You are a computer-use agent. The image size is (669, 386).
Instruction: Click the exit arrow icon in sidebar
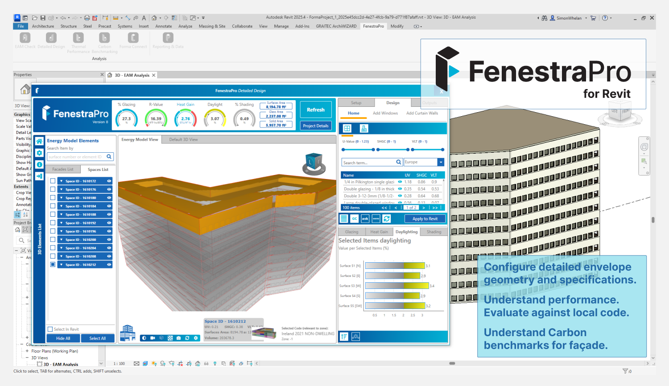[x=39, y=176]
